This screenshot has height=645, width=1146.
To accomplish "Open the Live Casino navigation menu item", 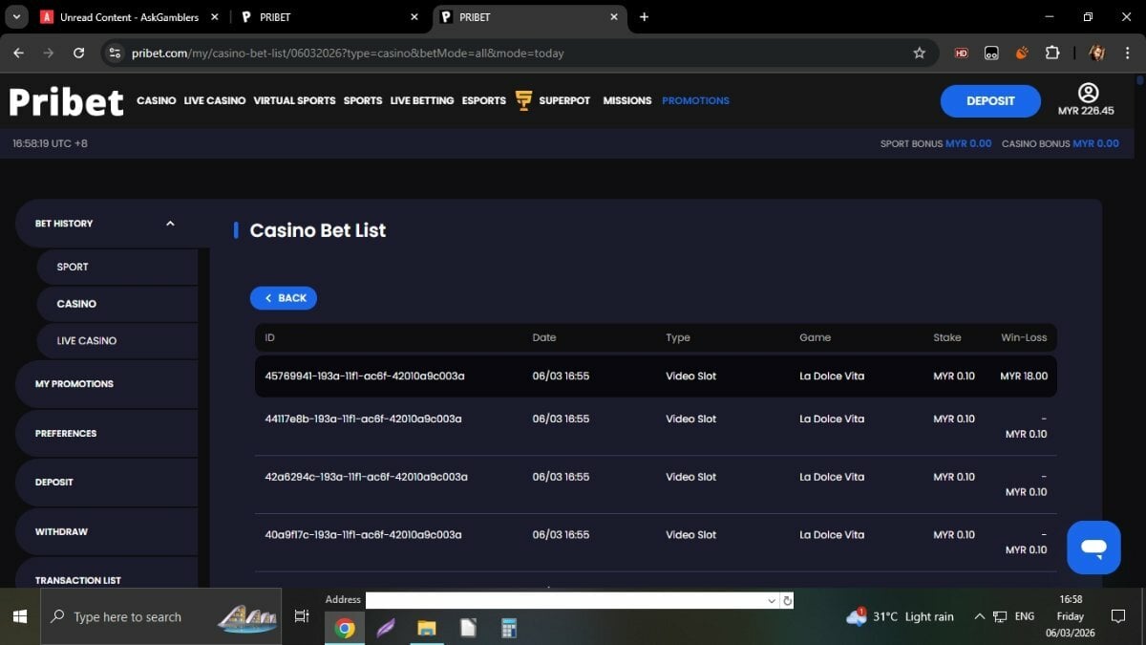I will pos(215,100).
